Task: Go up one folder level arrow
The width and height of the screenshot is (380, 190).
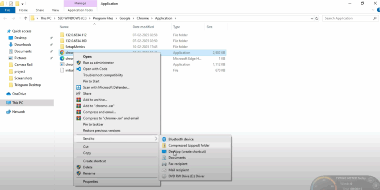Action: tap(26, 19)
